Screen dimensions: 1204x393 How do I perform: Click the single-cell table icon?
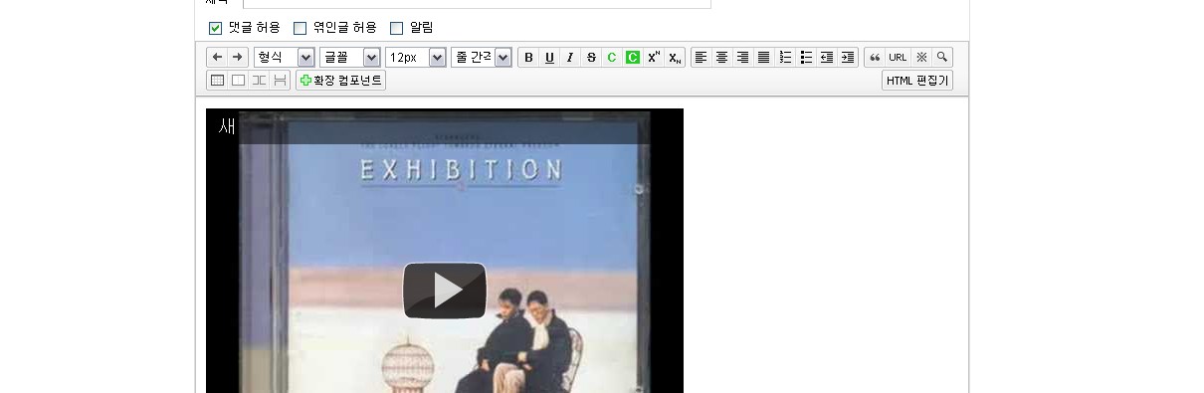click(238, 81)
